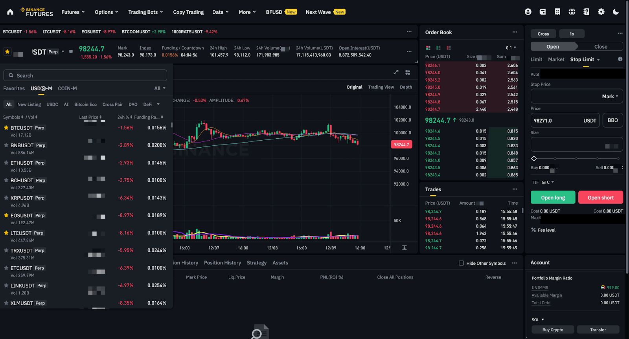Select the Market order tab
This screenshot has width=629, height=339.
[556, 59]
